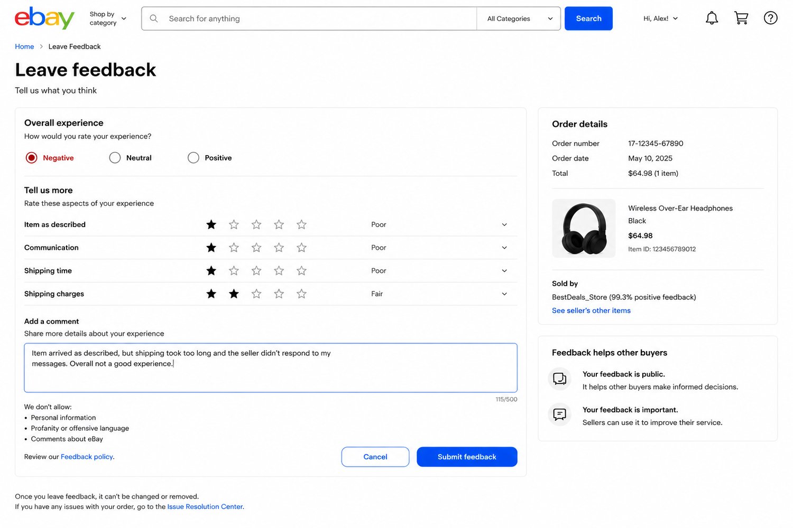Set Shipping charges rating to two stars
Image resolution: width=793 pixels, height=528 pixels.
(x=234, y=294)
